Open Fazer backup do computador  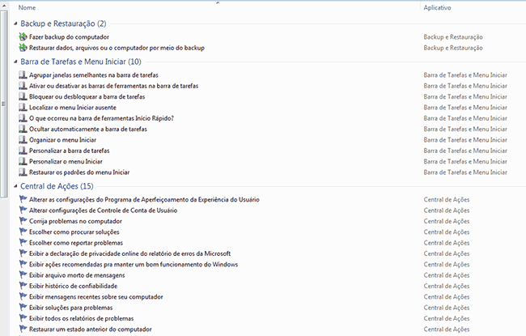69,37
